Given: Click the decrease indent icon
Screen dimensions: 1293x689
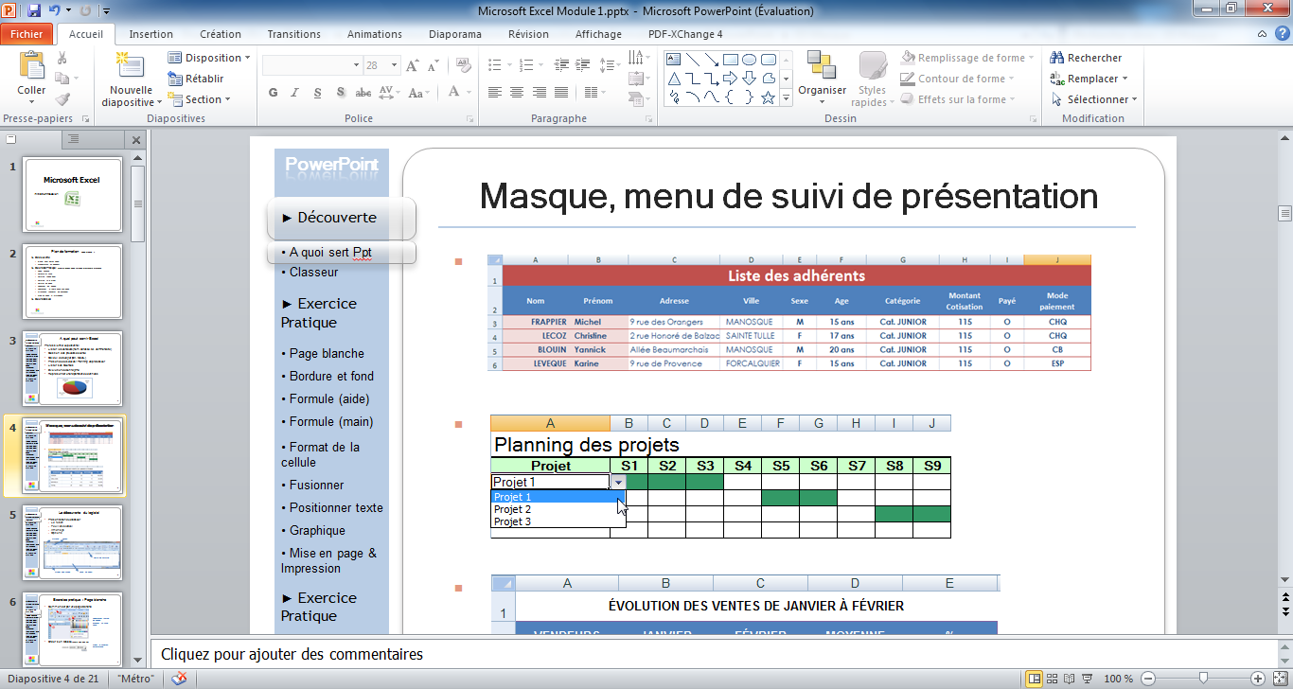Looking at the screenshot, I should tap(562, 65).
